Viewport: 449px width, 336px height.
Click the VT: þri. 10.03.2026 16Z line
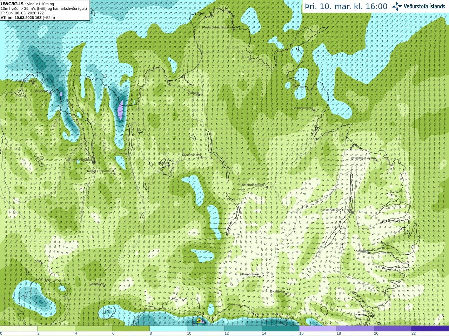28,18
